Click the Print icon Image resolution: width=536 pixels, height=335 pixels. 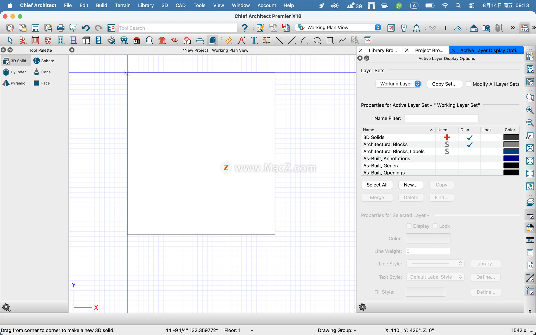[x=61, y=28]
